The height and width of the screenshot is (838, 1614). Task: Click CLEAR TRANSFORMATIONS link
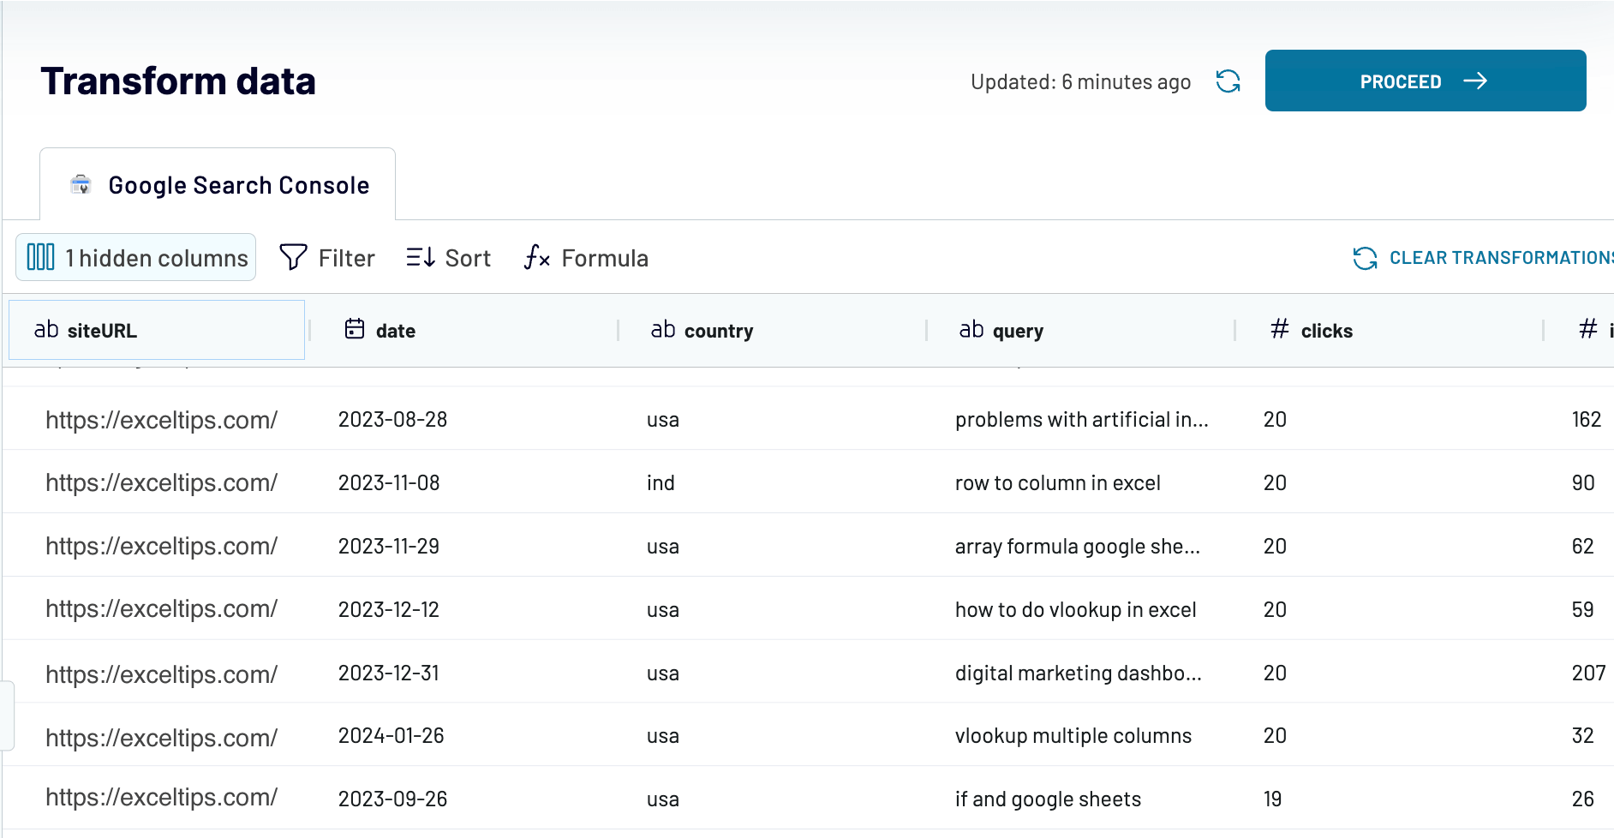[x=1501, y=258]
